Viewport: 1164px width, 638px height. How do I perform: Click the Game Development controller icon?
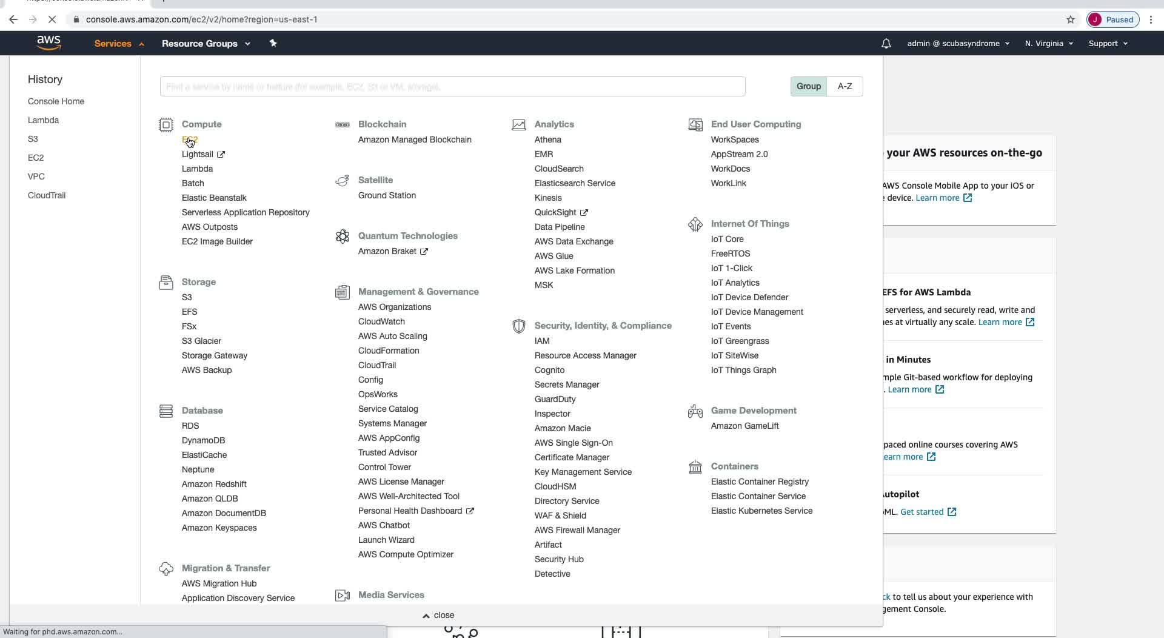695,411
